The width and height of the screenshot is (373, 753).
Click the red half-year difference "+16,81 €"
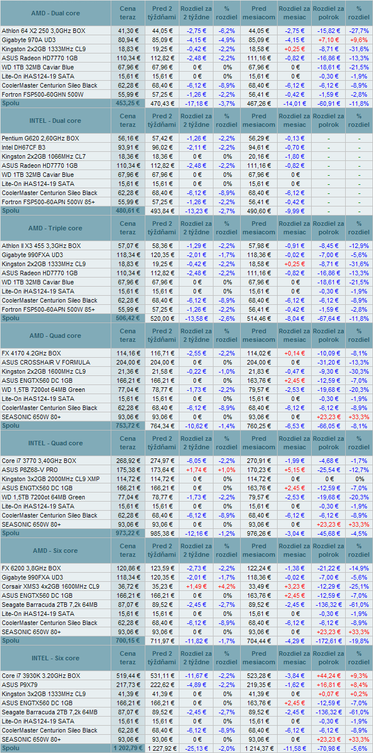tap(329, 685)
